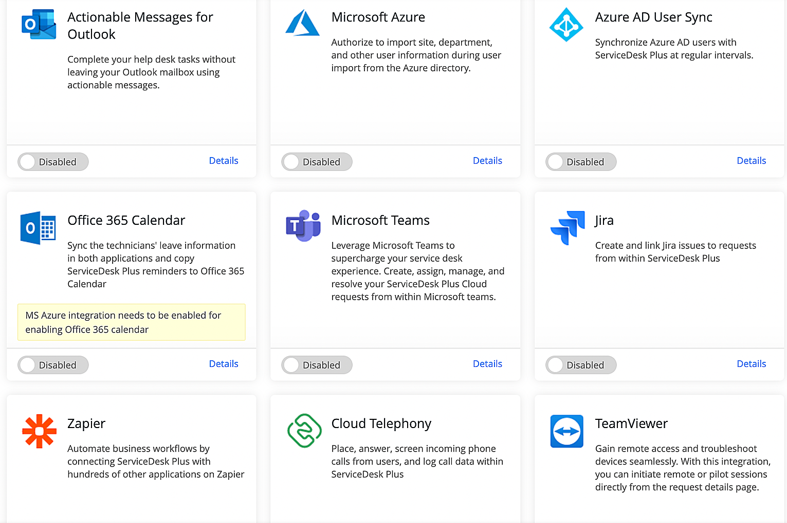Click the TeamViewer logo icon
Screen dimensions: 787x523
(566, 431)
